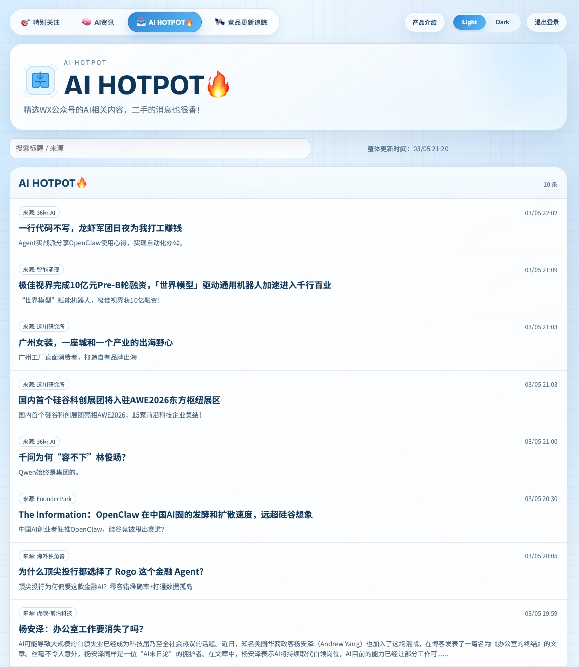Click the 搜索标题 / 来源 search field

(160, 148)
